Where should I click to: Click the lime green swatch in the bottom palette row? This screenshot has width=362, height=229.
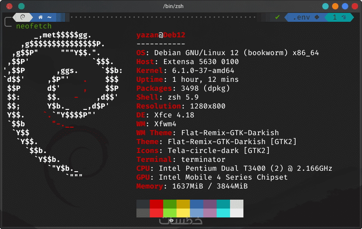coord(170,213)
